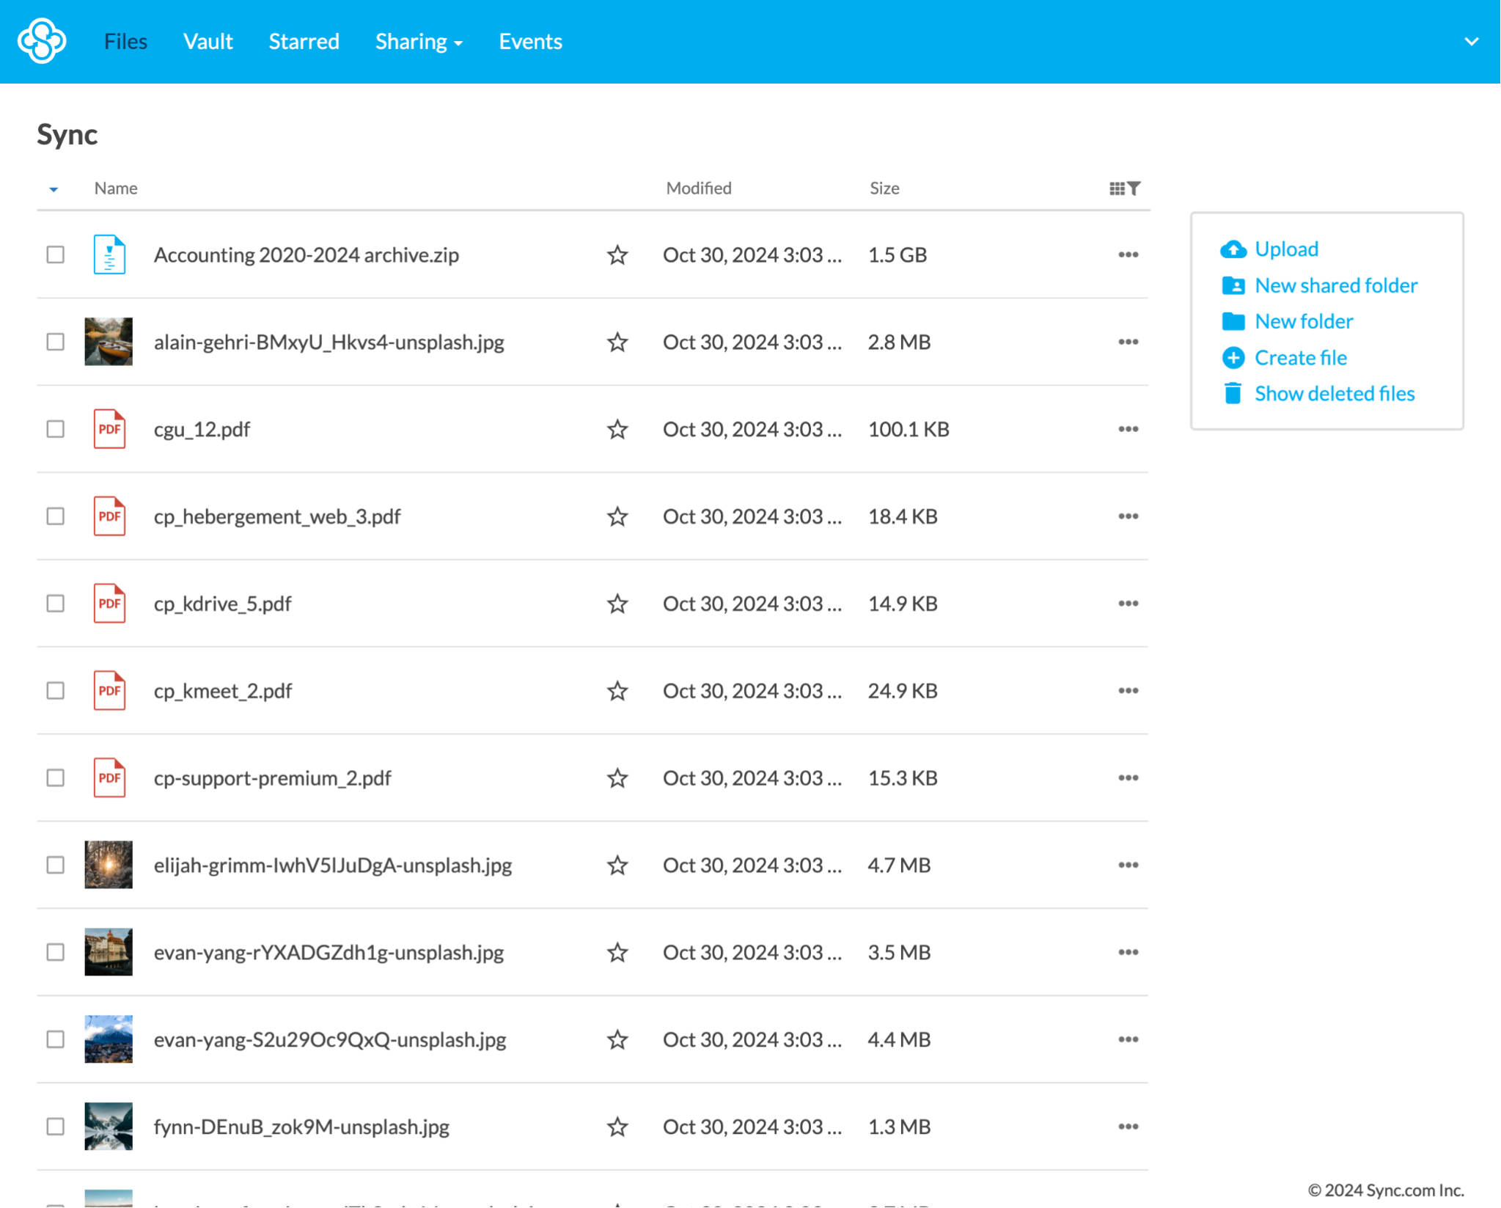Click the New shared folder link

[x=1336, y=285]
